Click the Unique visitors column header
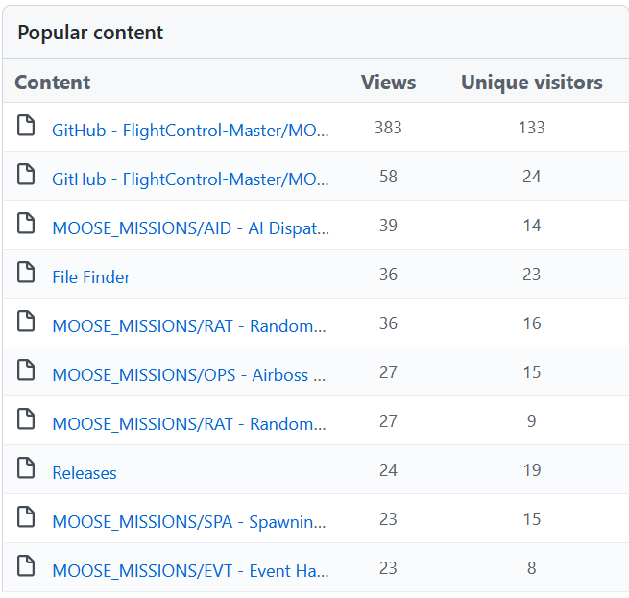 tap(532, 83)
